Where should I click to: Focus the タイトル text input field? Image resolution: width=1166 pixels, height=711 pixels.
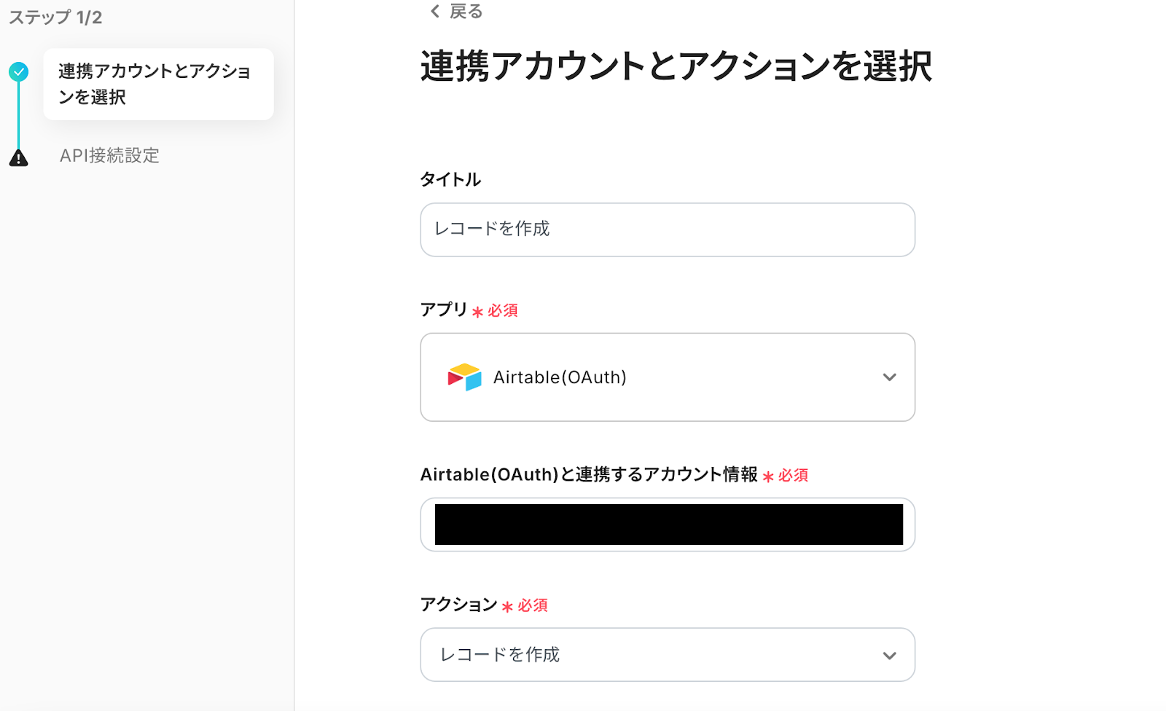(x=667, y=229)
